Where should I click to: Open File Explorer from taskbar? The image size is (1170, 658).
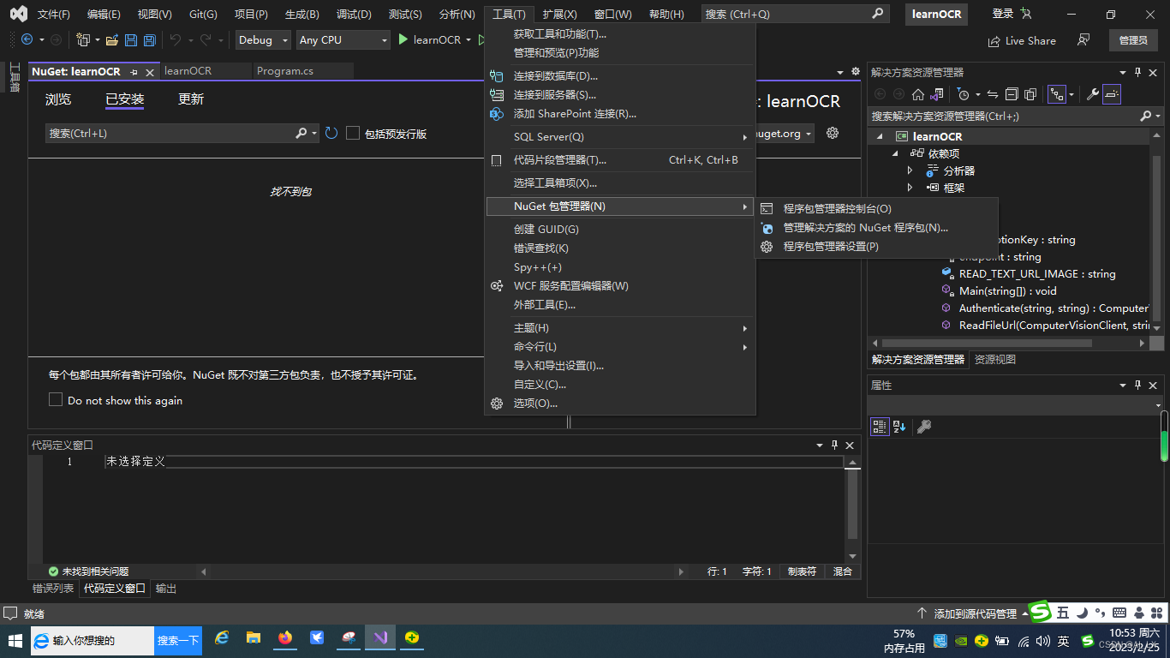(x=254, y=638)
